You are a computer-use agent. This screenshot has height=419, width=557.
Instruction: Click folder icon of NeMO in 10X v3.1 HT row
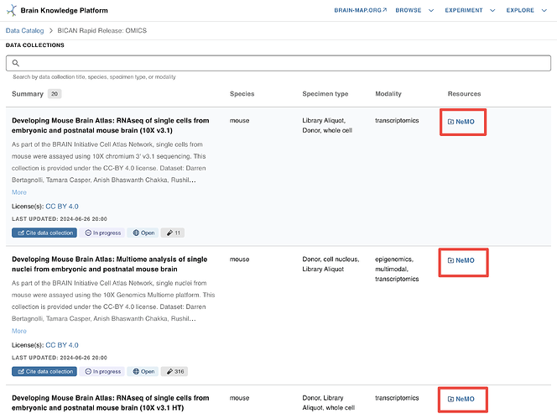pyautogui.click(x=450, y=399)
